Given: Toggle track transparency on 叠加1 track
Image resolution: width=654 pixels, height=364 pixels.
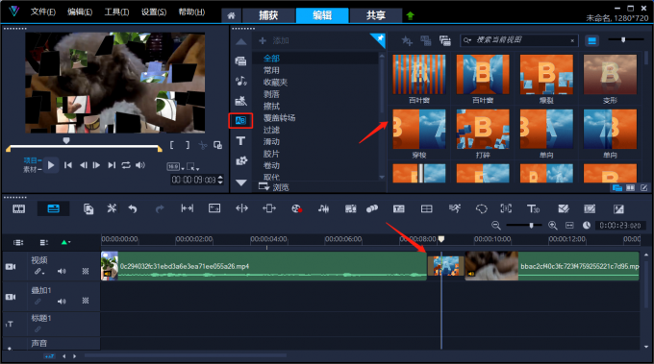Looking at the screenshot, I should tap(86, 301).
